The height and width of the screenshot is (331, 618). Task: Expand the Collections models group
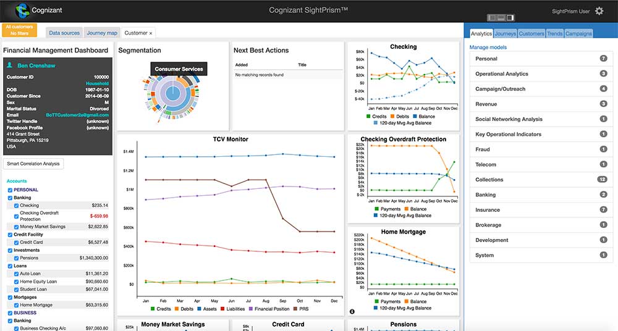coord(541,179)
